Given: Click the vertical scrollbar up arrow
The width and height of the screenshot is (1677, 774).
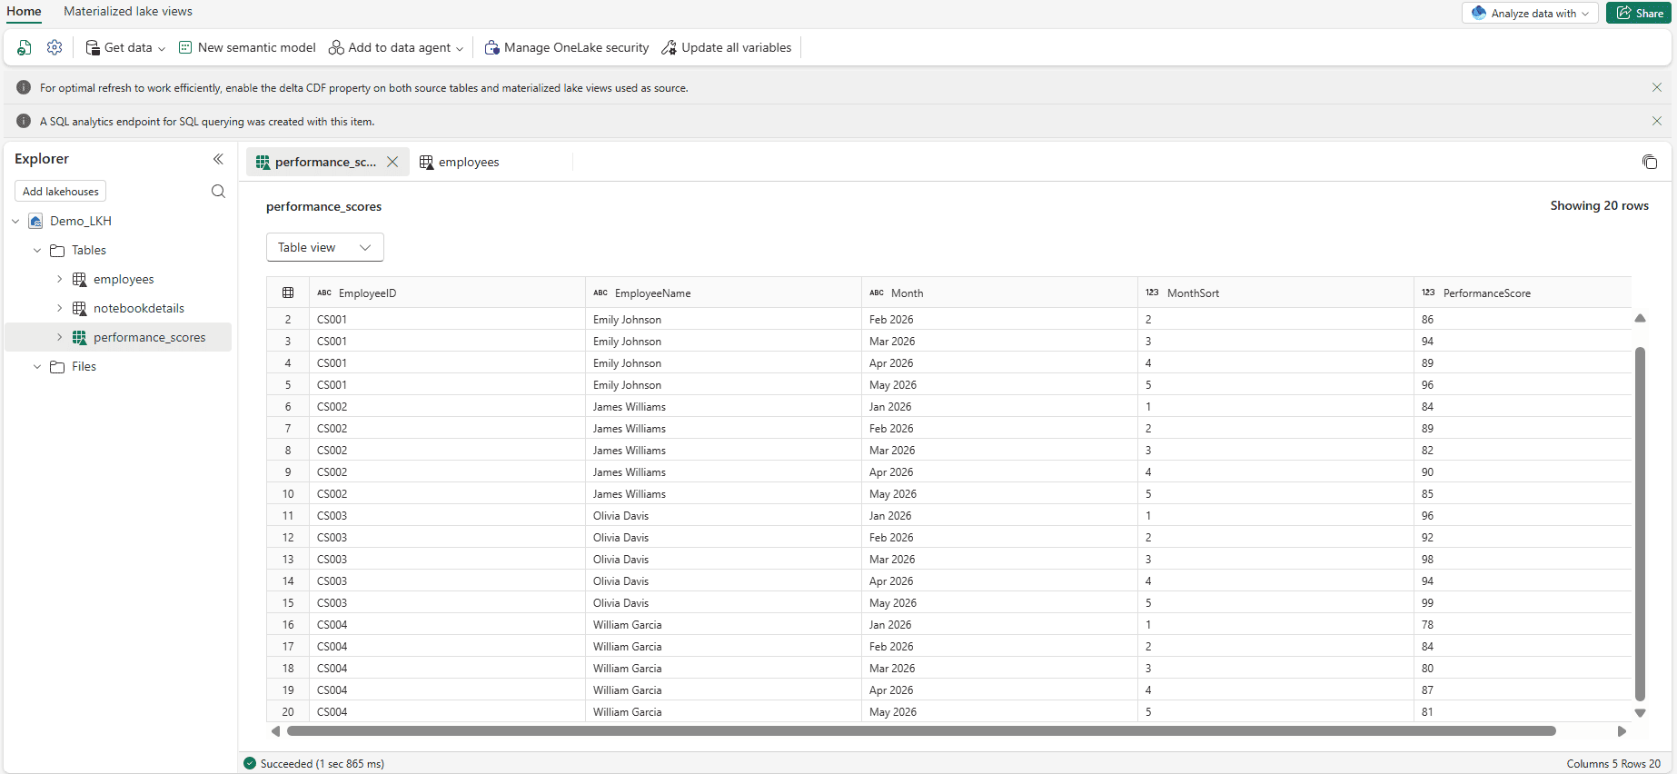Looking at the screenshot, I should point(1640,319).
